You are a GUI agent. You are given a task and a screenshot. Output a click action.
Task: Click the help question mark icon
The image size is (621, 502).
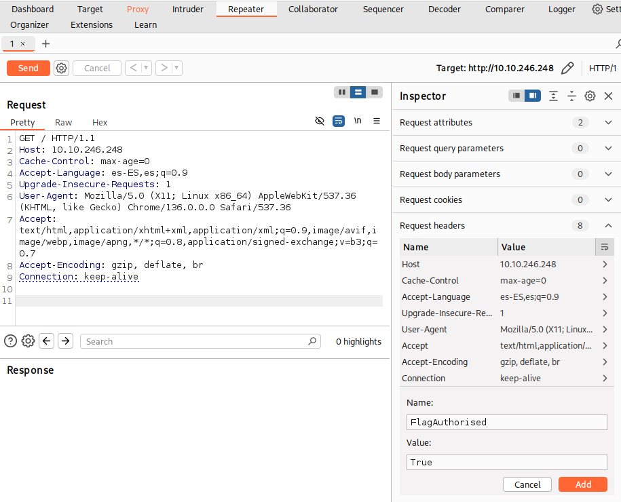coord(10,341)
